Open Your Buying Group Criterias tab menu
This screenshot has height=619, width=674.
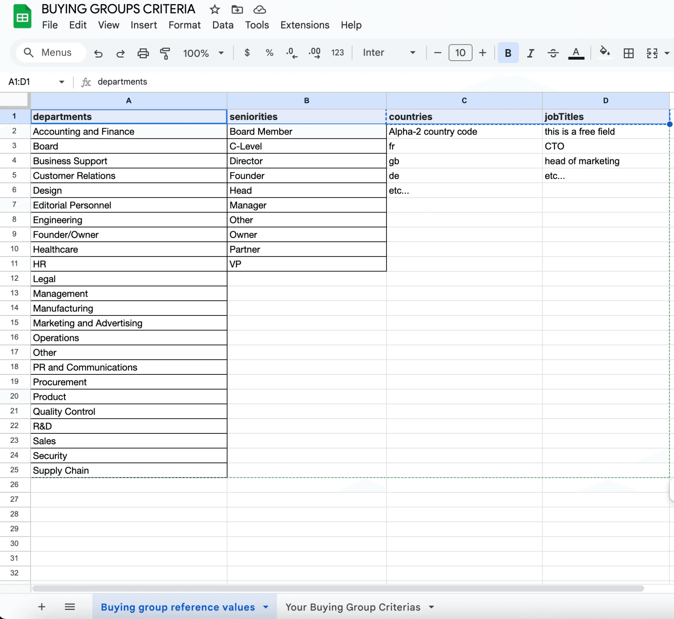click(431, 607)
